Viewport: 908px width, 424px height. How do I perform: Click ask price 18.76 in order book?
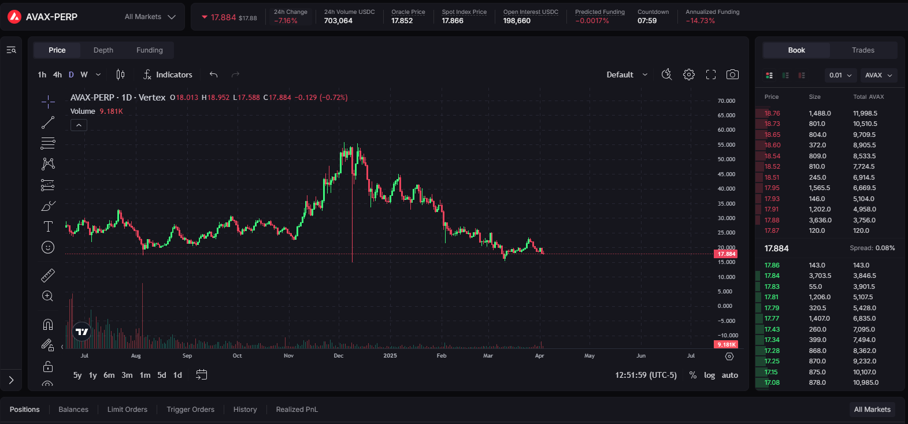coord(772,113)
